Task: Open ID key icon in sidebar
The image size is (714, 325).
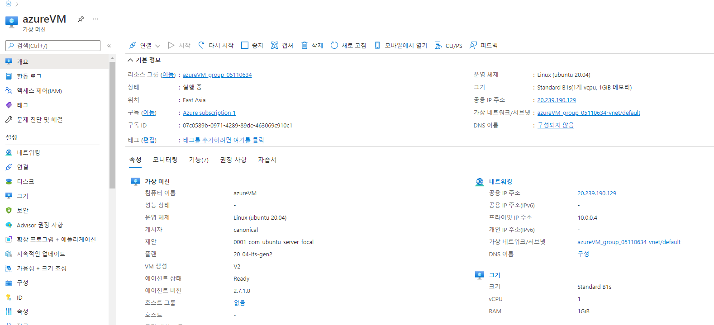Action: click(9, 297)
